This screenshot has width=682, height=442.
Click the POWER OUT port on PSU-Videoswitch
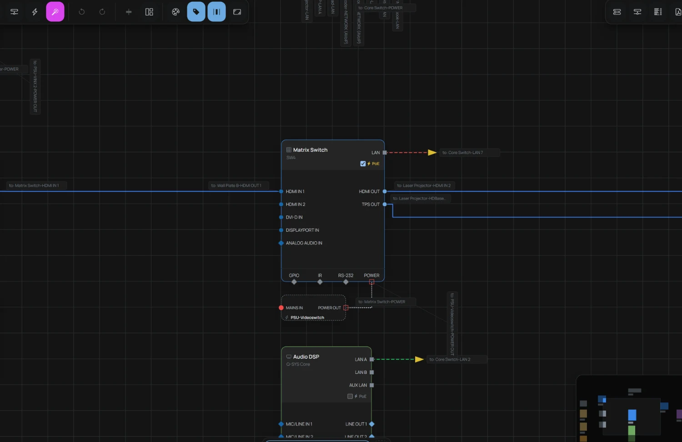(x=346, y=308)
